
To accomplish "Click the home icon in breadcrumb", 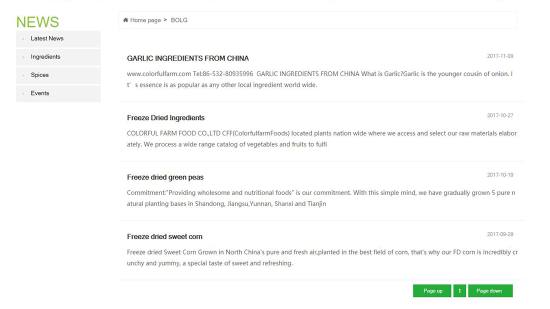I will tap(125, 20).
